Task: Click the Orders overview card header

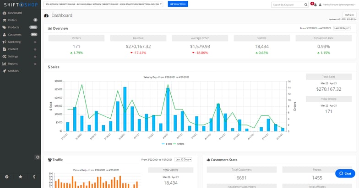Action: pos(76,38)
